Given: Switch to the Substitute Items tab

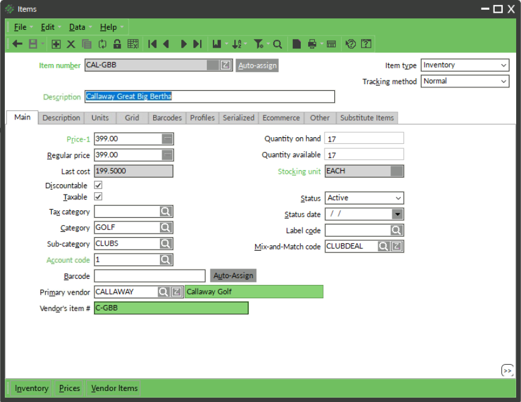Looking at the screenshot, I should 367,118.
